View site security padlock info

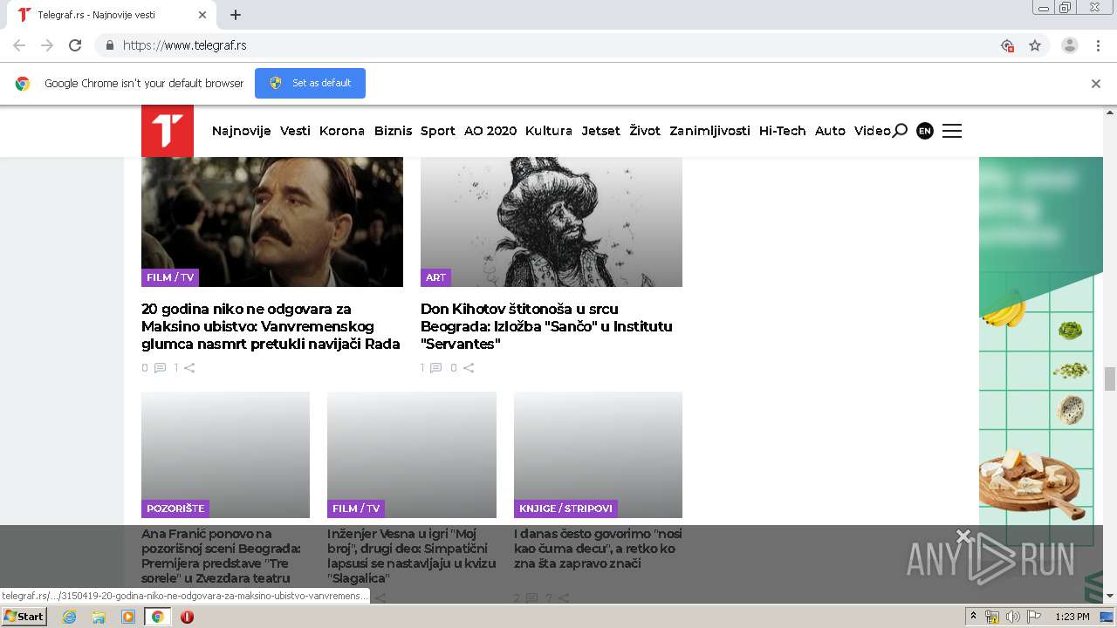click(x=109, y=45)
